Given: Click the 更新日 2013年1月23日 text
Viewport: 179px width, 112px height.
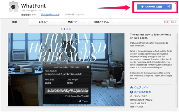Looking at the screenshot, I should pos(141,100).
